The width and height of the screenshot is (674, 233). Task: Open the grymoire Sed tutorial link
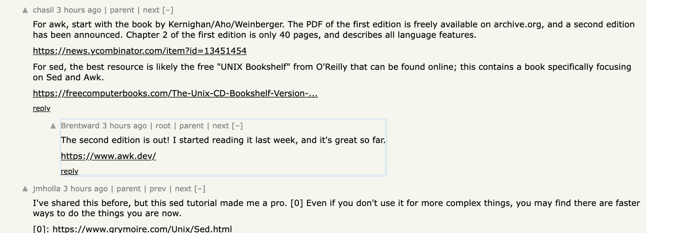coord(142,229)
